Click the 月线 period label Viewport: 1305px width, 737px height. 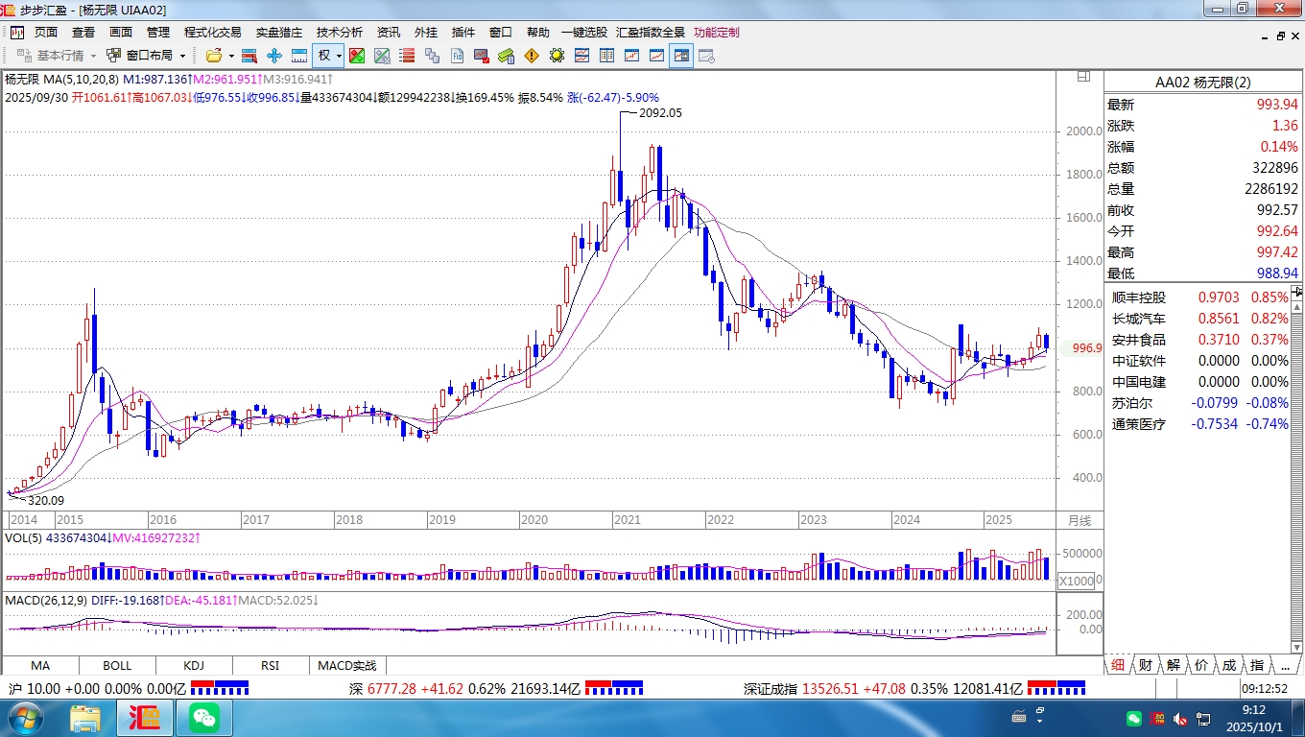pos(1080,520)
